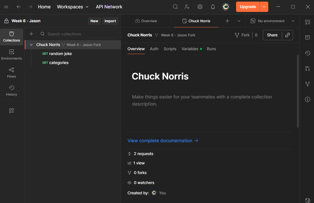Image resolution: width=314 pixels, height=203 pixels.
Task: Click the 1 view stat
Action: (136, 163)
